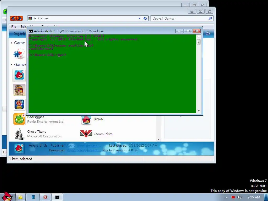Open the red X taskbar application
Screen dimensions: 268x201
click(45, 197)
